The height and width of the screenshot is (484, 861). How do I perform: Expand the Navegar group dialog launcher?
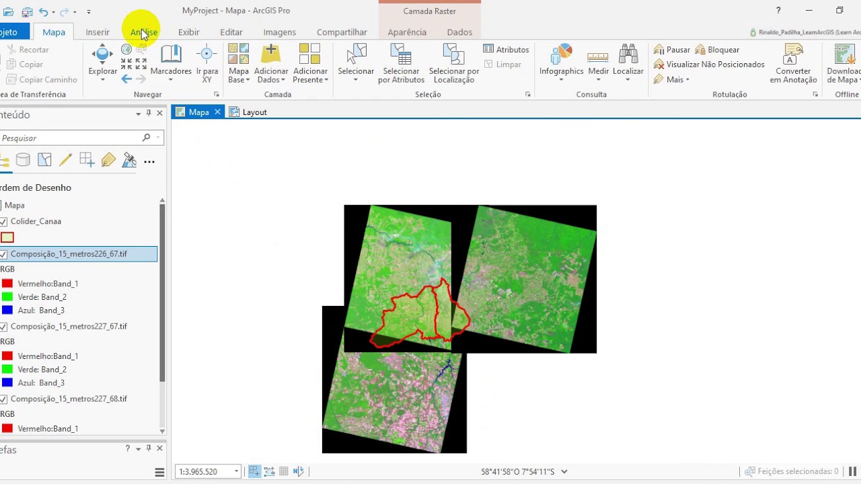[217, 95]
